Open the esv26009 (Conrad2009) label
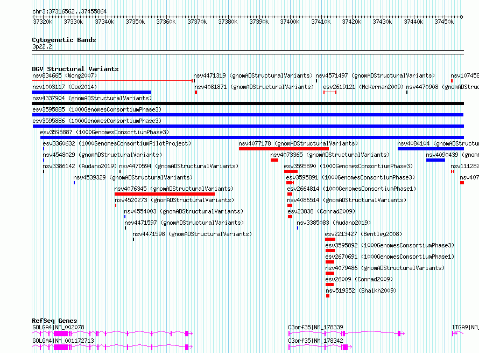The width and height of the screenshot is (479, 353). (360, 279)
